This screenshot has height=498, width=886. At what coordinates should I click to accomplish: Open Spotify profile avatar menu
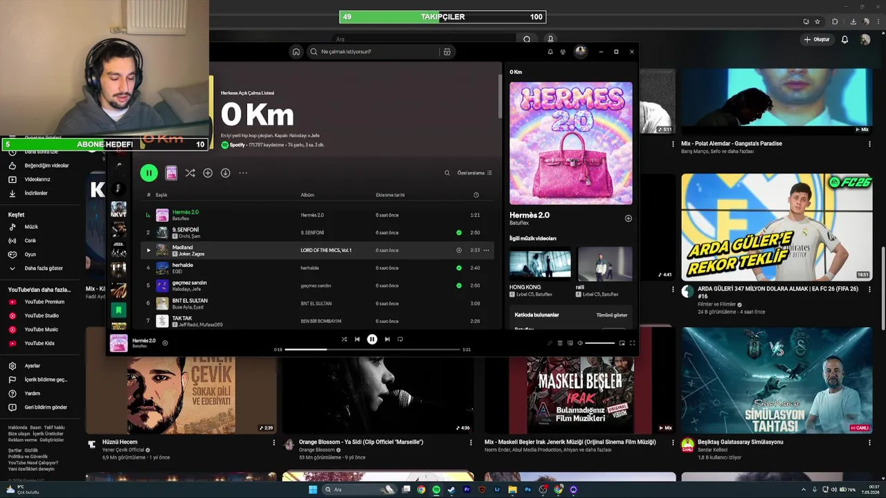(x=581, y=51)
